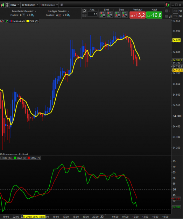
Task: Click the 34.733,5 price axis label
Action: (177, 67)
